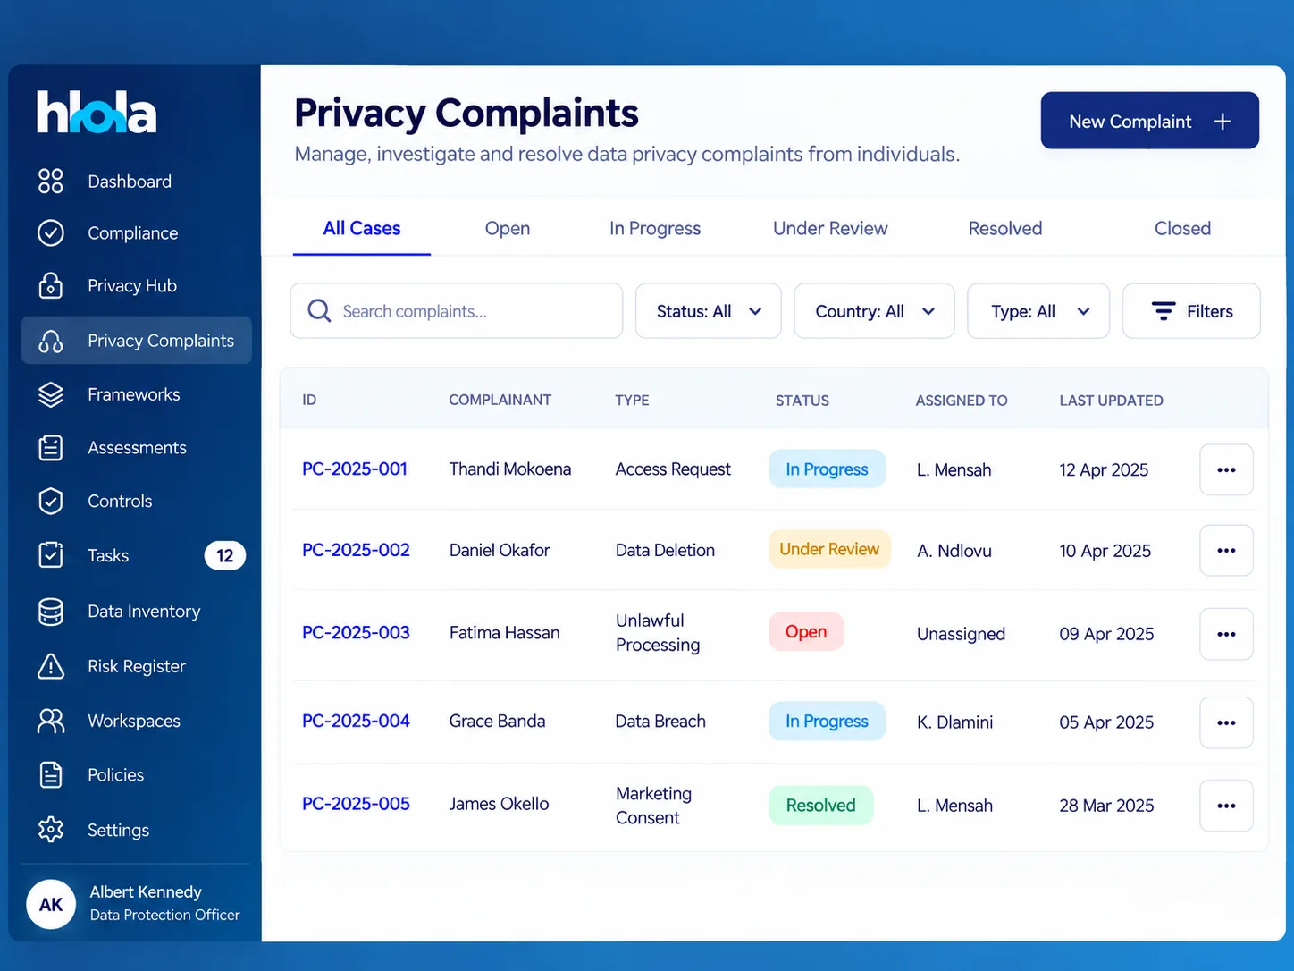Click the Tasks count badge 12
This screenshot has height=971, width=1294.
[x=225, y=555]
